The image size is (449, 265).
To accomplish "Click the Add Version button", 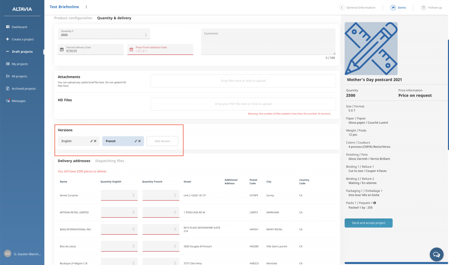I will [x=162, y=141].
